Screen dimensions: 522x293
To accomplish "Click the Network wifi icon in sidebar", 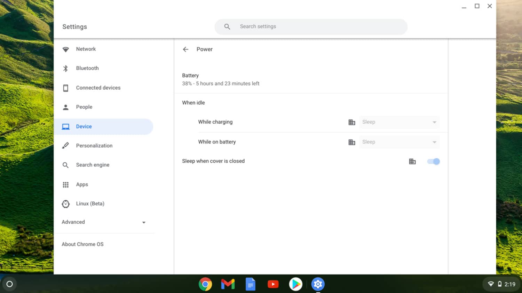I will point(65,49).
